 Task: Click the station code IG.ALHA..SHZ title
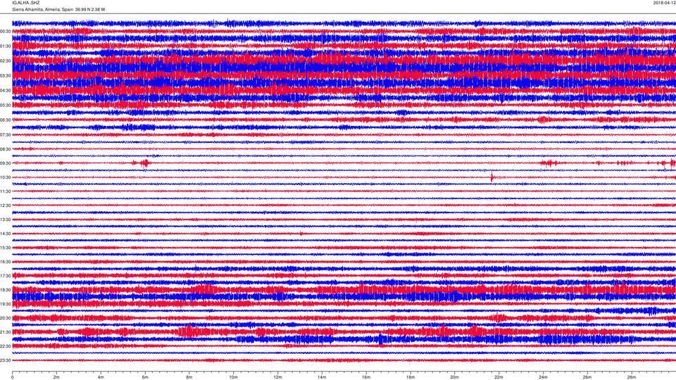[x=26, y=3]
